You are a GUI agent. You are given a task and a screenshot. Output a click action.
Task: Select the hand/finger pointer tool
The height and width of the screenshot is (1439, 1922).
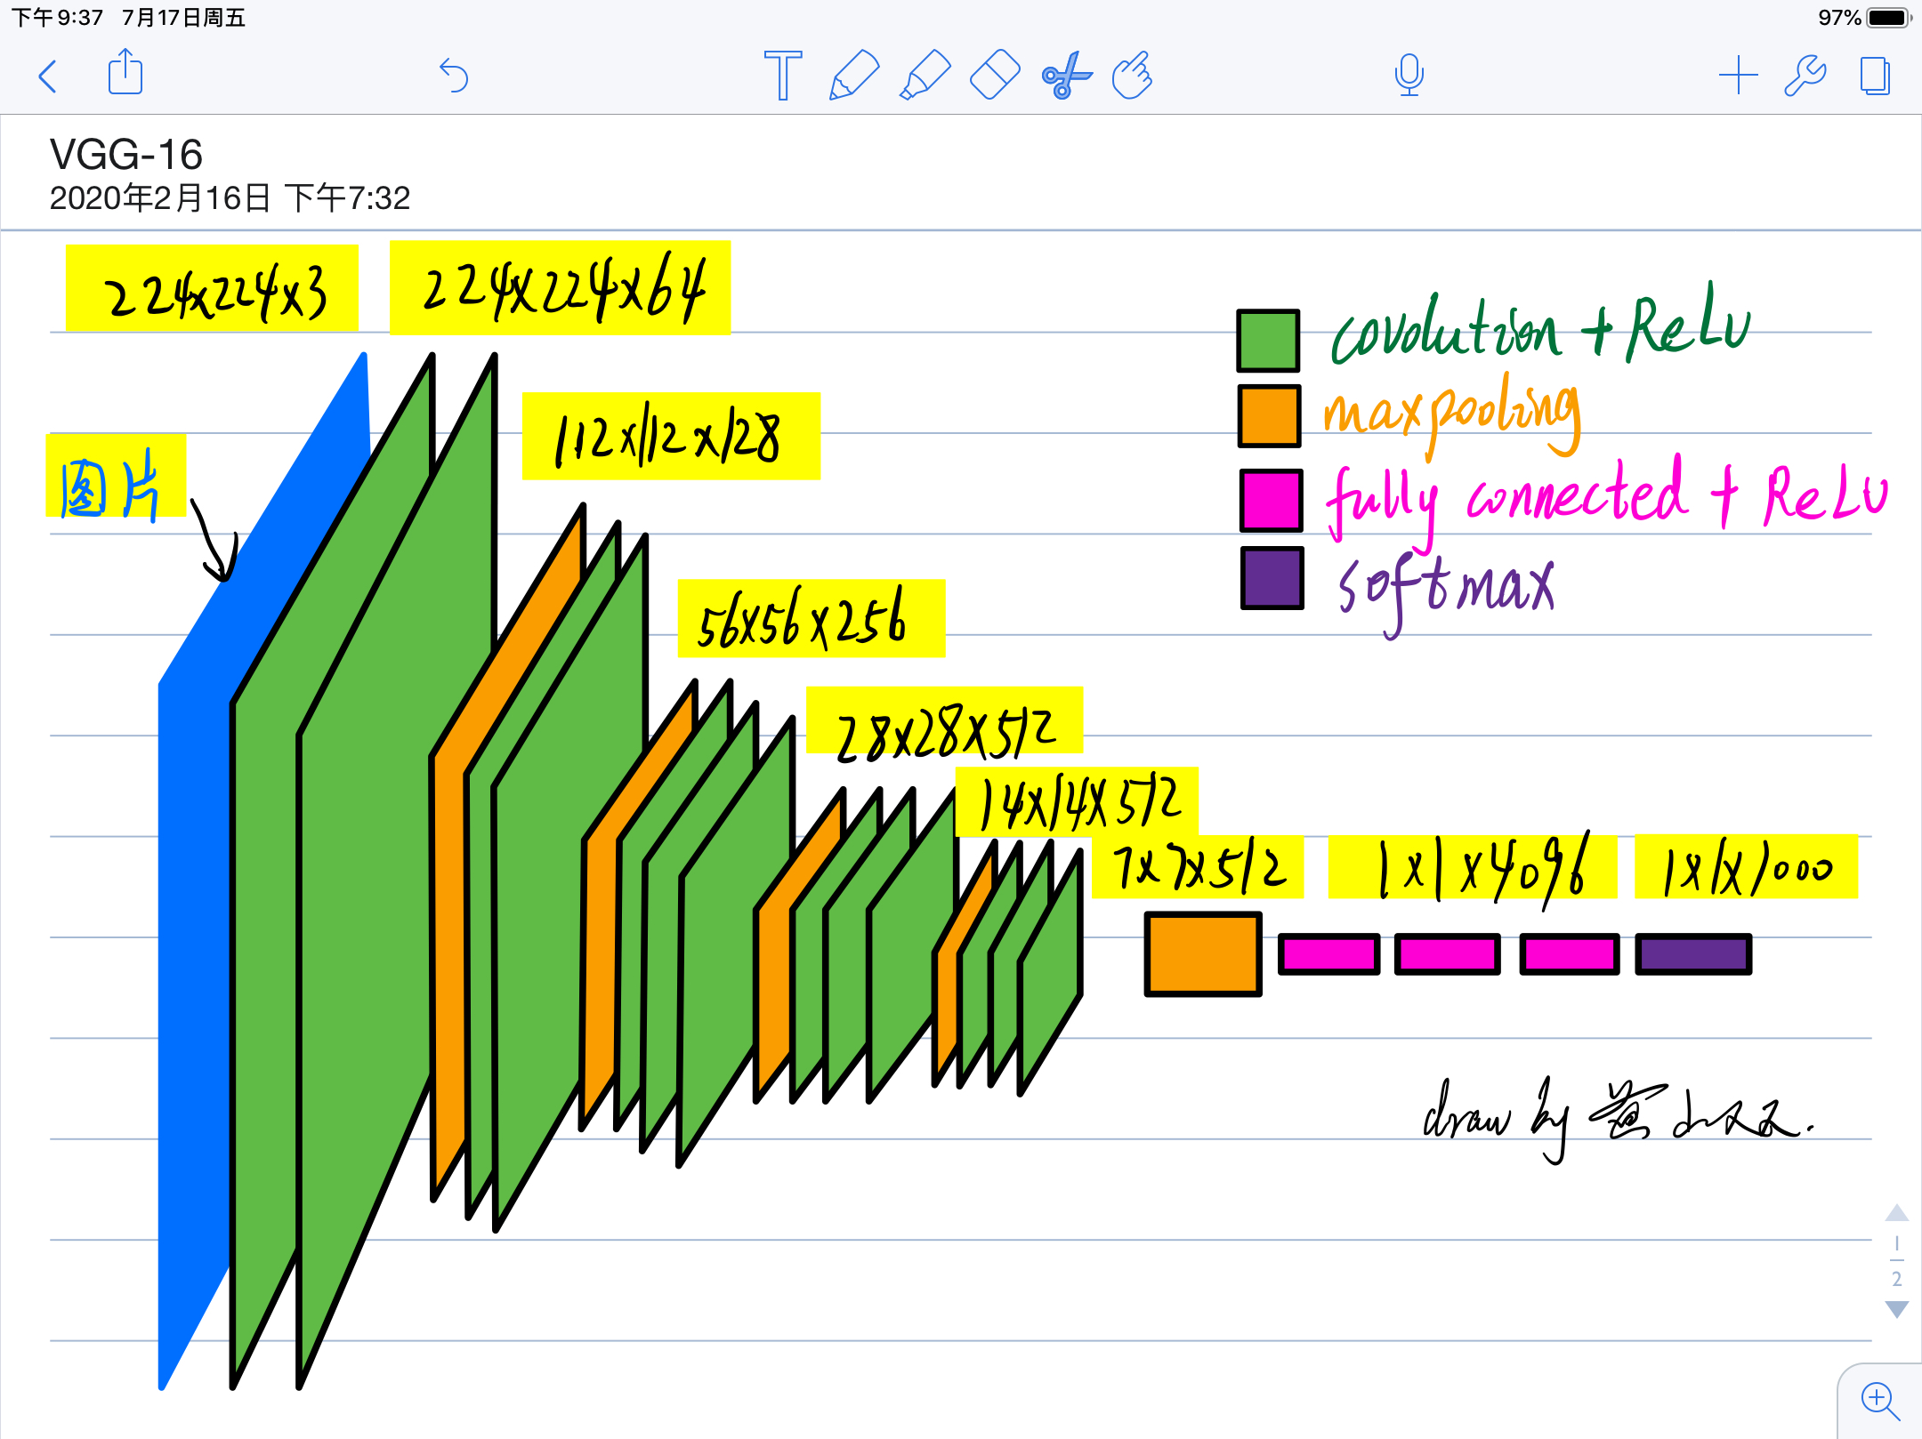[1133, 76]
